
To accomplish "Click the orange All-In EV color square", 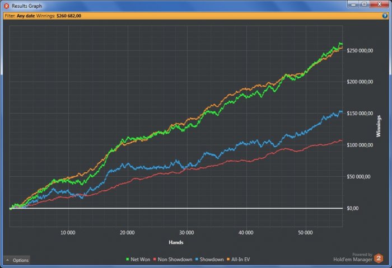I will [228, 259].
